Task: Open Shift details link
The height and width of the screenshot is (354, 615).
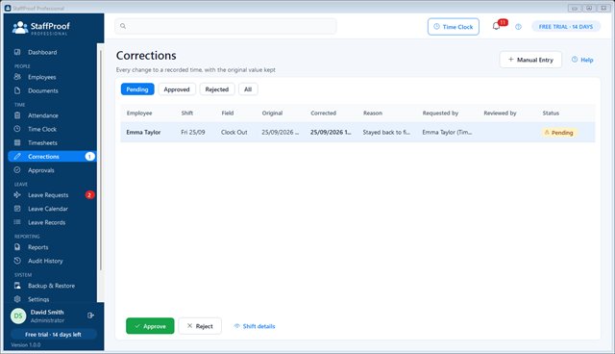Action: (x=255, y=326)
